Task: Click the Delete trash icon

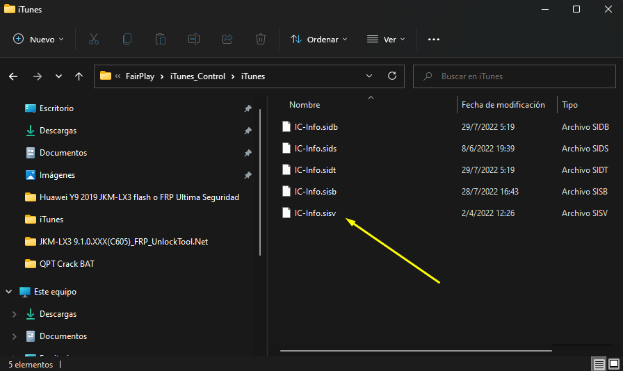Action: [260, 40]
